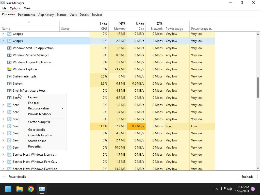Click the vertical scrollbar thumb
Image resolution: width=260 pixels, height=195 pixels.
(x=258, y=88)
